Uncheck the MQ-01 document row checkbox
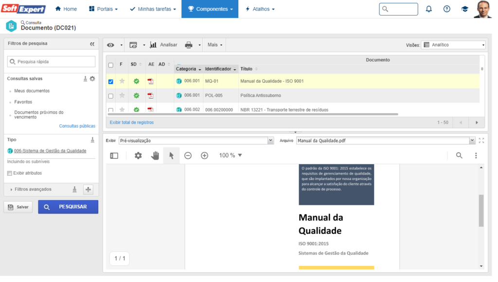 pos(111,82)
